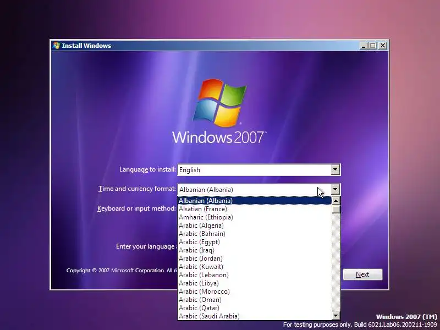Select Albanian (Albania) in the list
This screenshot has width=440, height=330.
pos(255,201)
